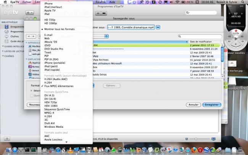
Task: Open the Fenêtre menu
Action: (101, 2)
